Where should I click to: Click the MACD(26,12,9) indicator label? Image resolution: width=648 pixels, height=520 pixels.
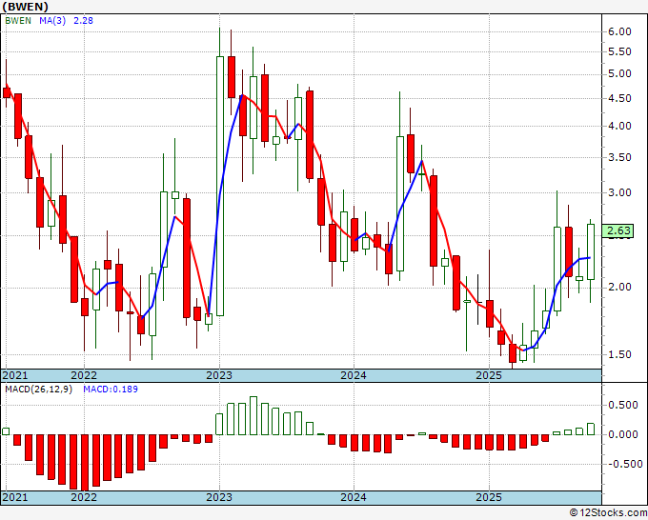click(x=38, y=390)
